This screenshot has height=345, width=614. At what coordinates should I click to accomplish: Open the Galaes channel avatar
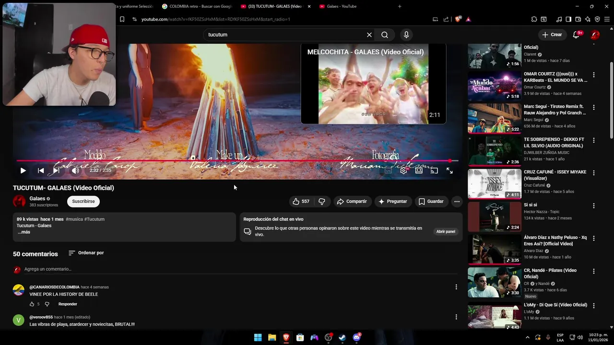[19, 202]
